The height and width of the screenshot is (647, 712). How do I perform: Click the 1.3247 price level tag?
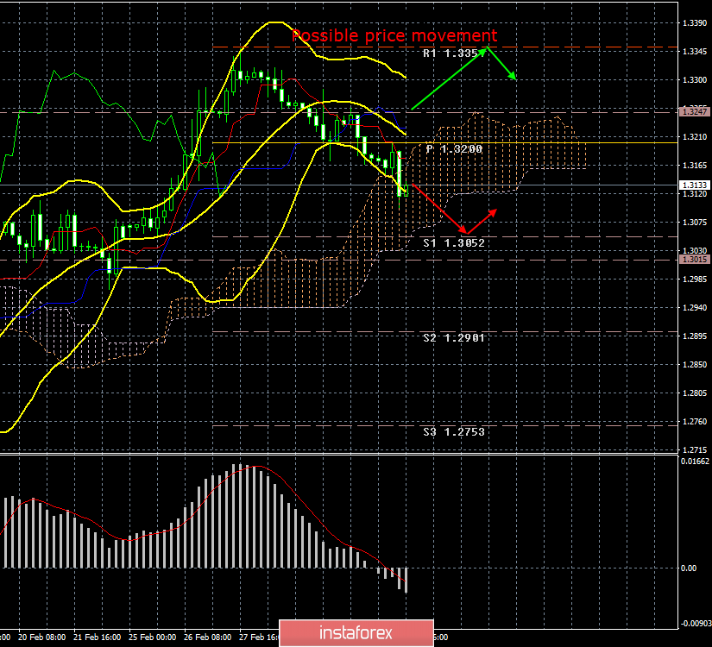(695, 111)
